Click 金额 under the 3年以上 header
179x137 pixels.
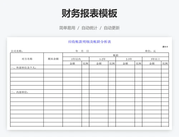click(152, 63)
